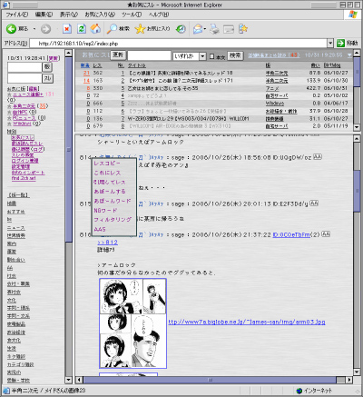The height and width of the screenshot is (397, 363).
Task: Click sidebar first search input field
Action: [25, 67]
